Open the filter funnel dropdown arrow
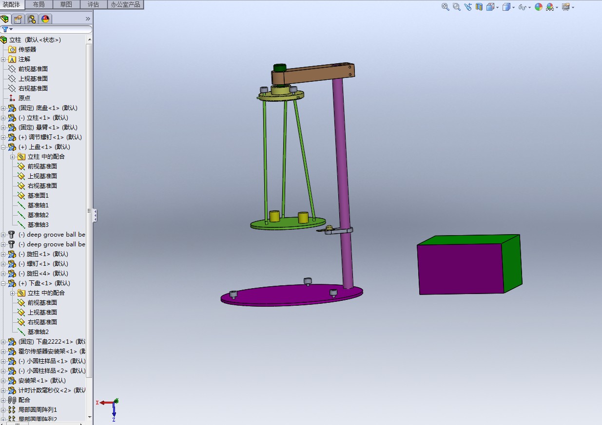The height and width of the screenshot is (425, 602). [x=11, y=29]
